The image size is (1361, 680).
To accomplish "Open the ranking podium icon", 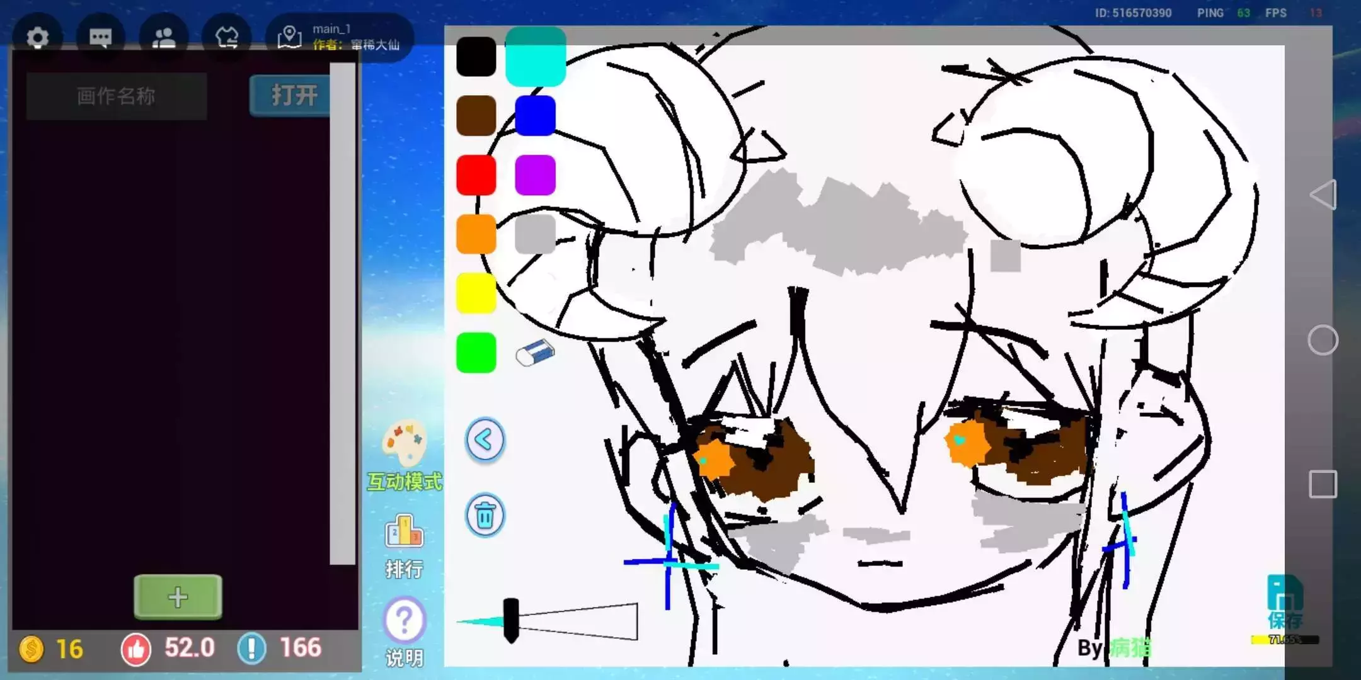I will point(404,532).
